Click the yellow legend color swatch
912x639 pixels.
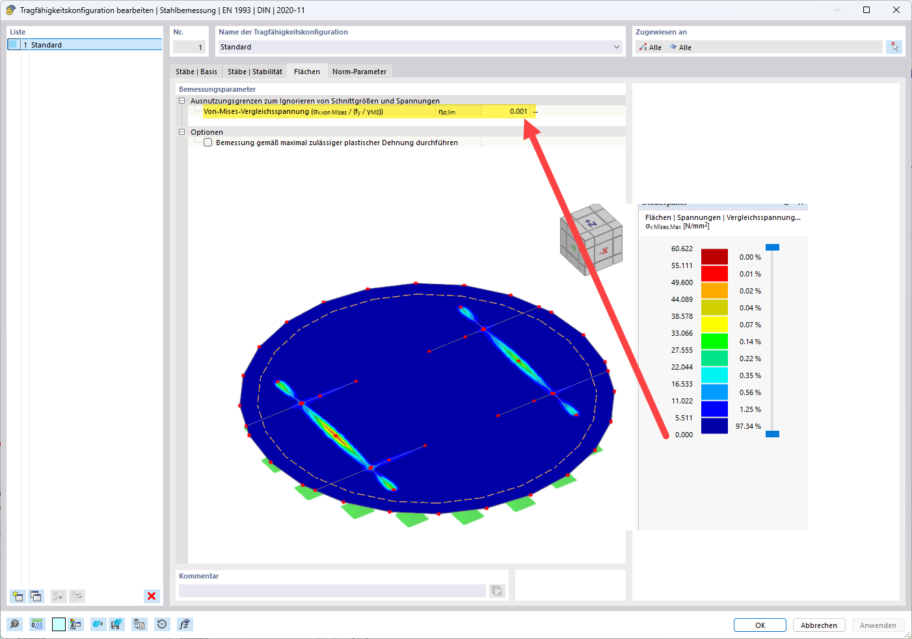coord(714,324)
